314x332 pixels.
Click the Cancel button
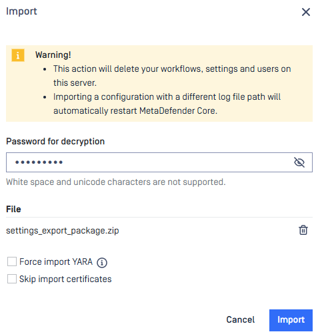coord(241,319)
